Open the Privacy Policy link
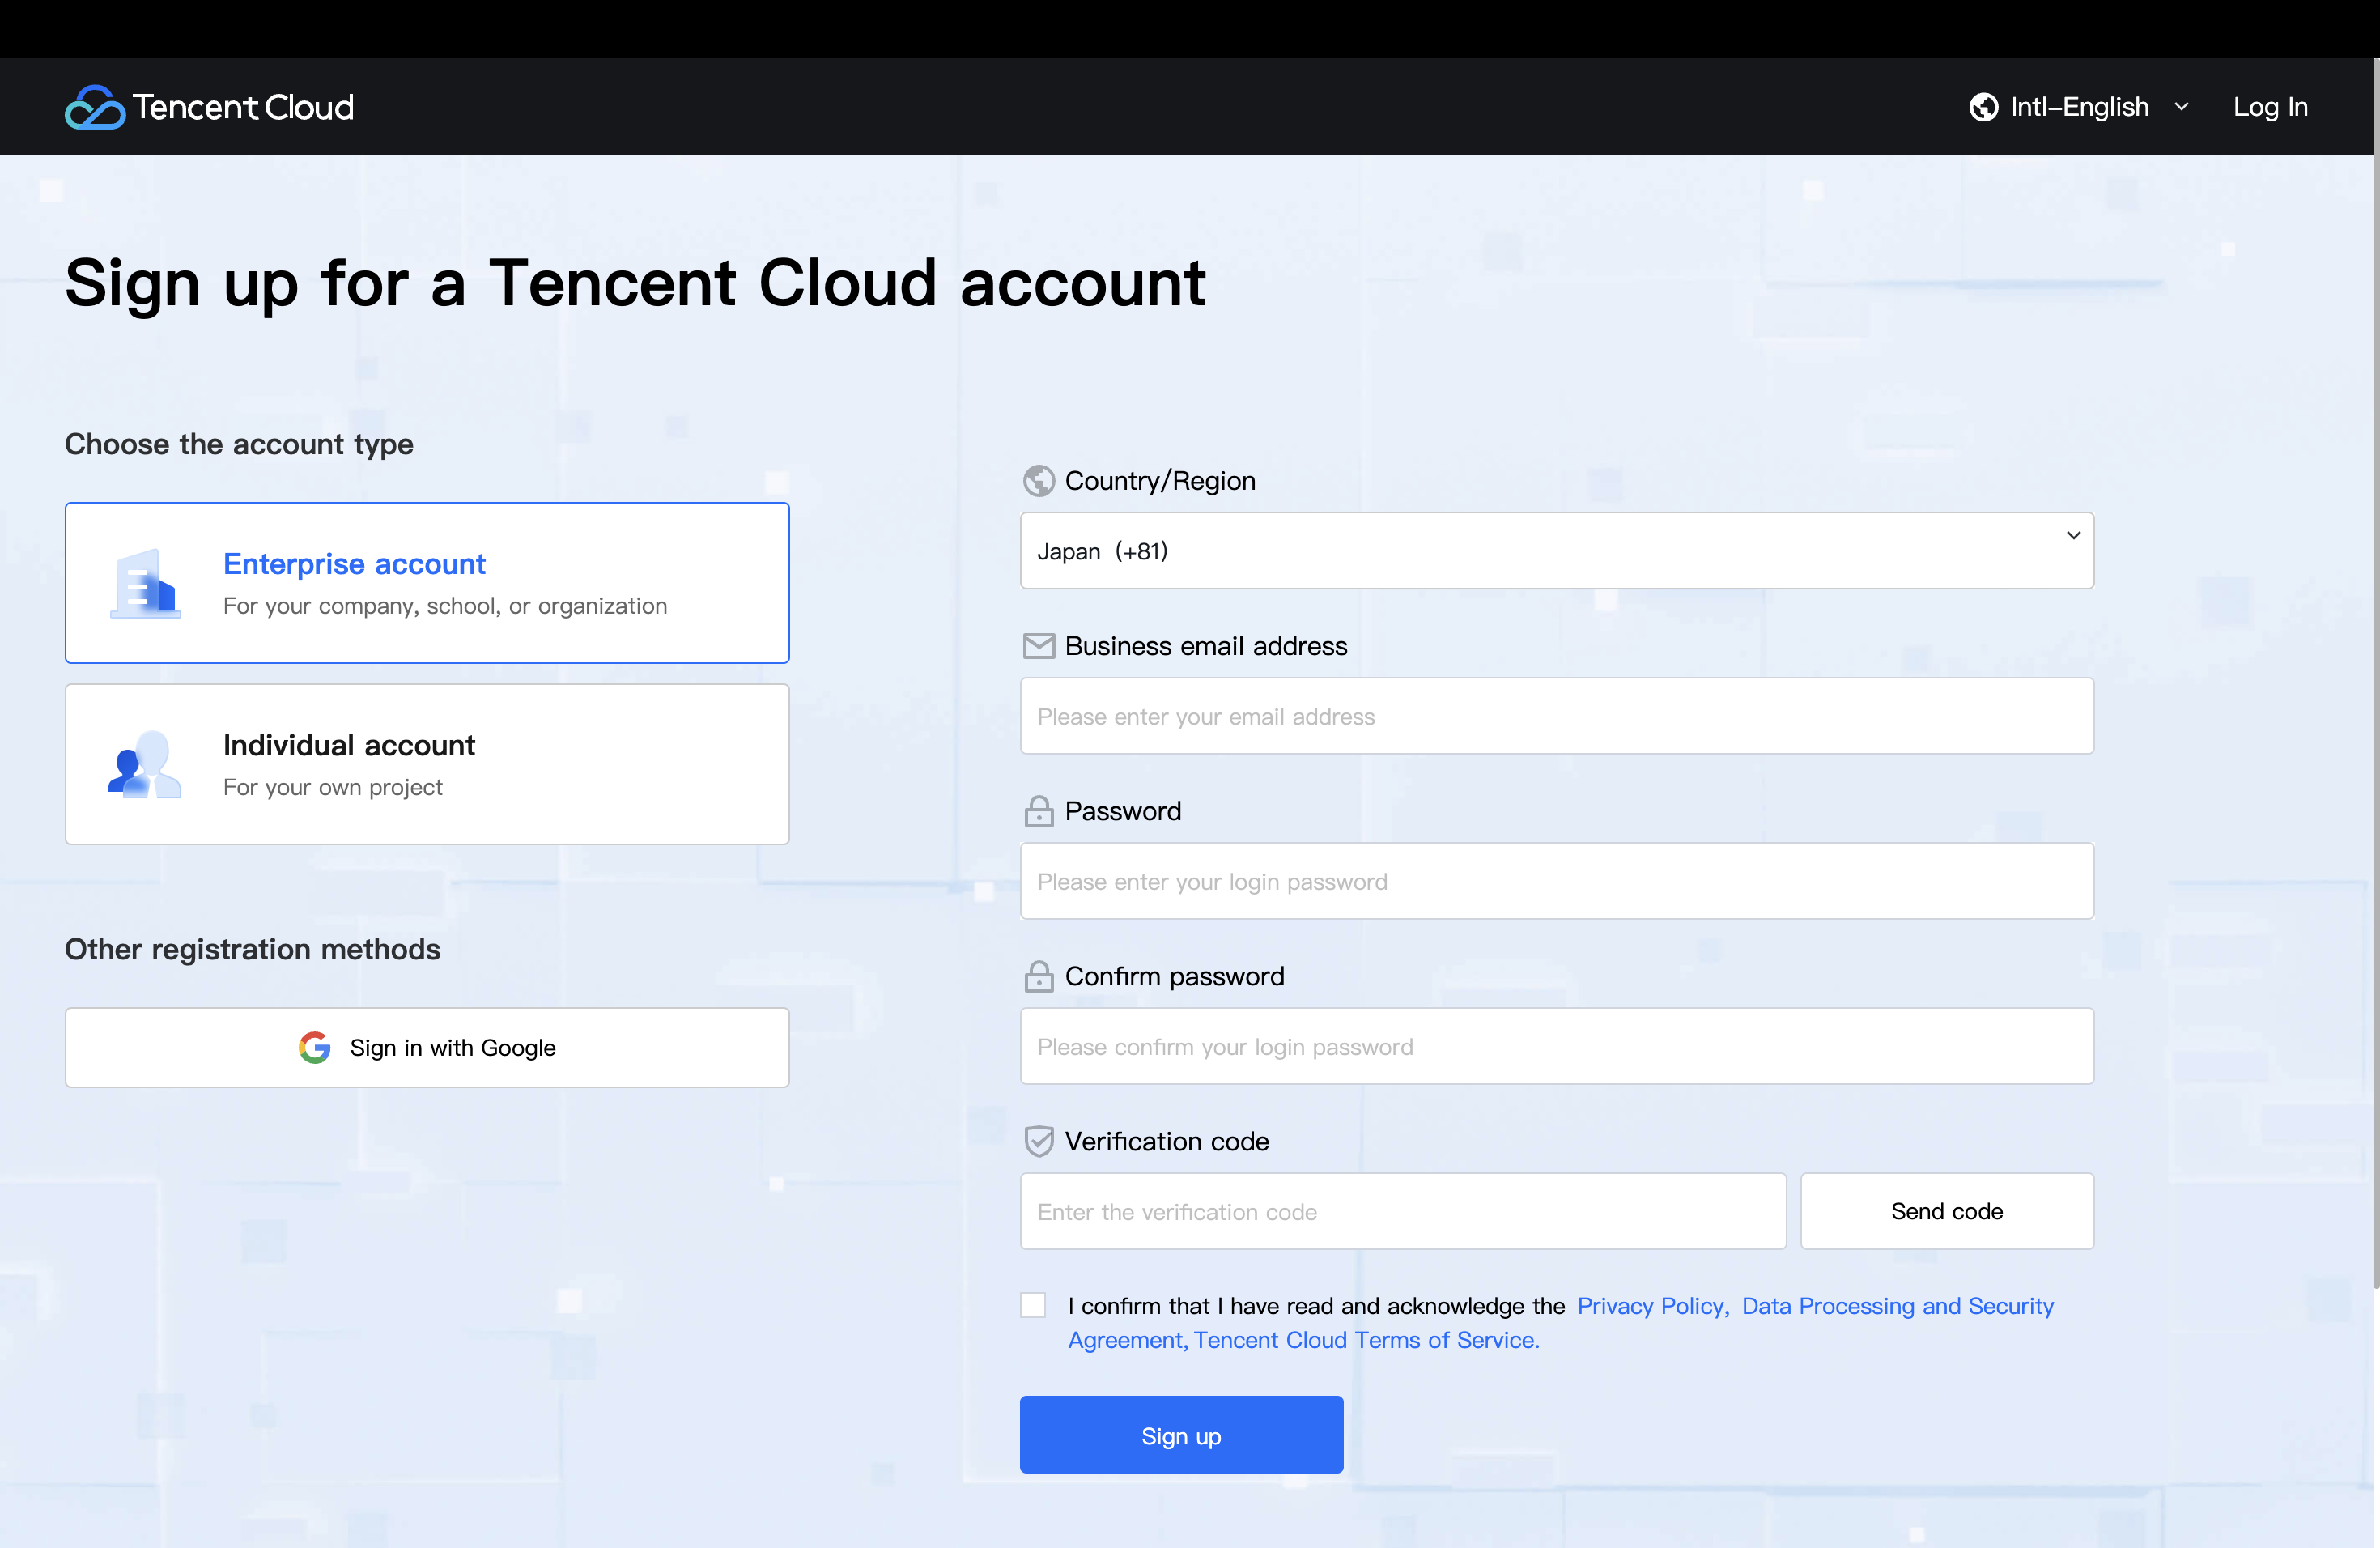The height and width of the screenshot is (1548, 2380). pyautogui.click(x=1652, y=1306)
